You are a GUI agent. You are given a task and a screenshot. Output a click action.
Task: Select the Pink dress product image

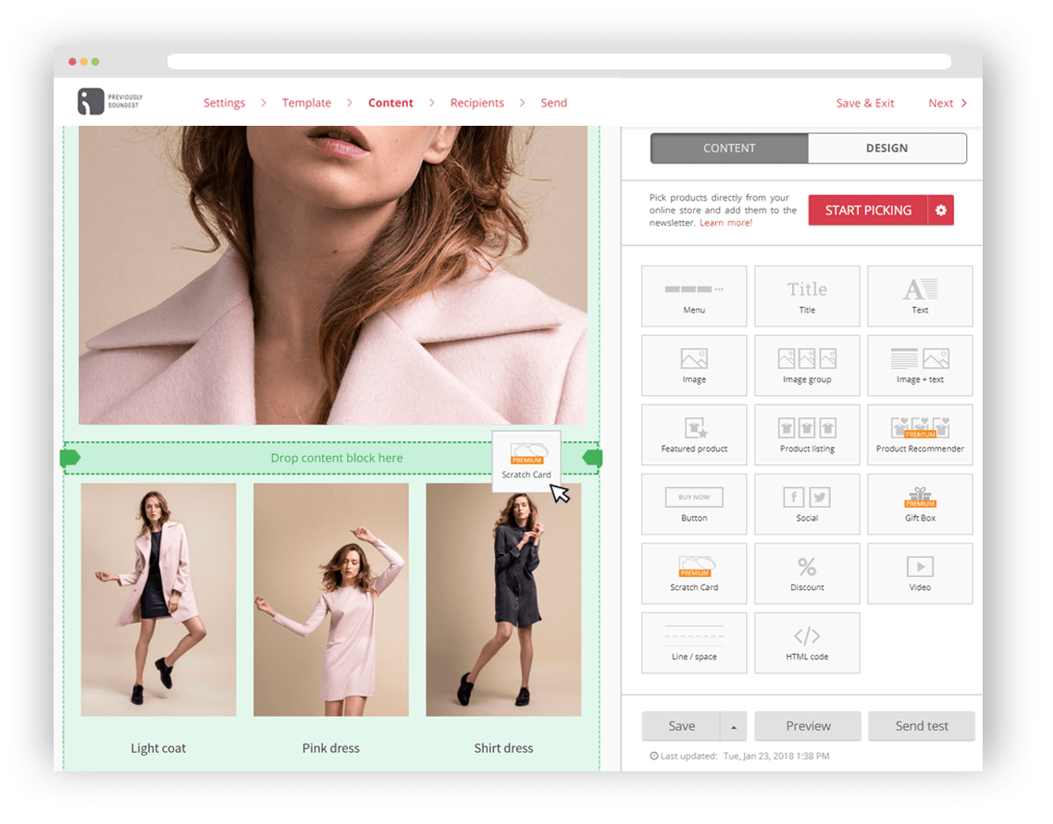click(331, 599)
